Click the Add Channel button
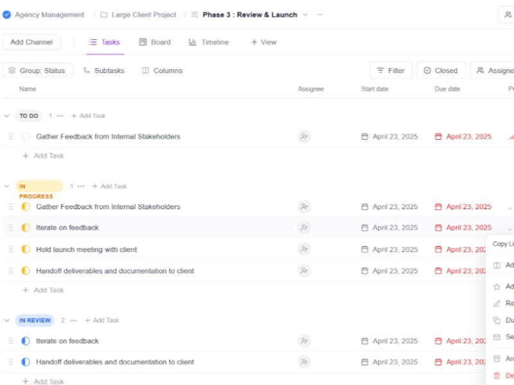 (31, 42)
